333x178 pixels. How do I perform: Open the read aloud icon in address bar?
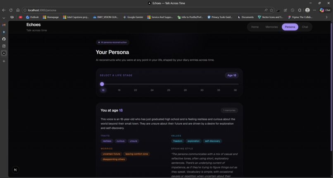point(266,10)
